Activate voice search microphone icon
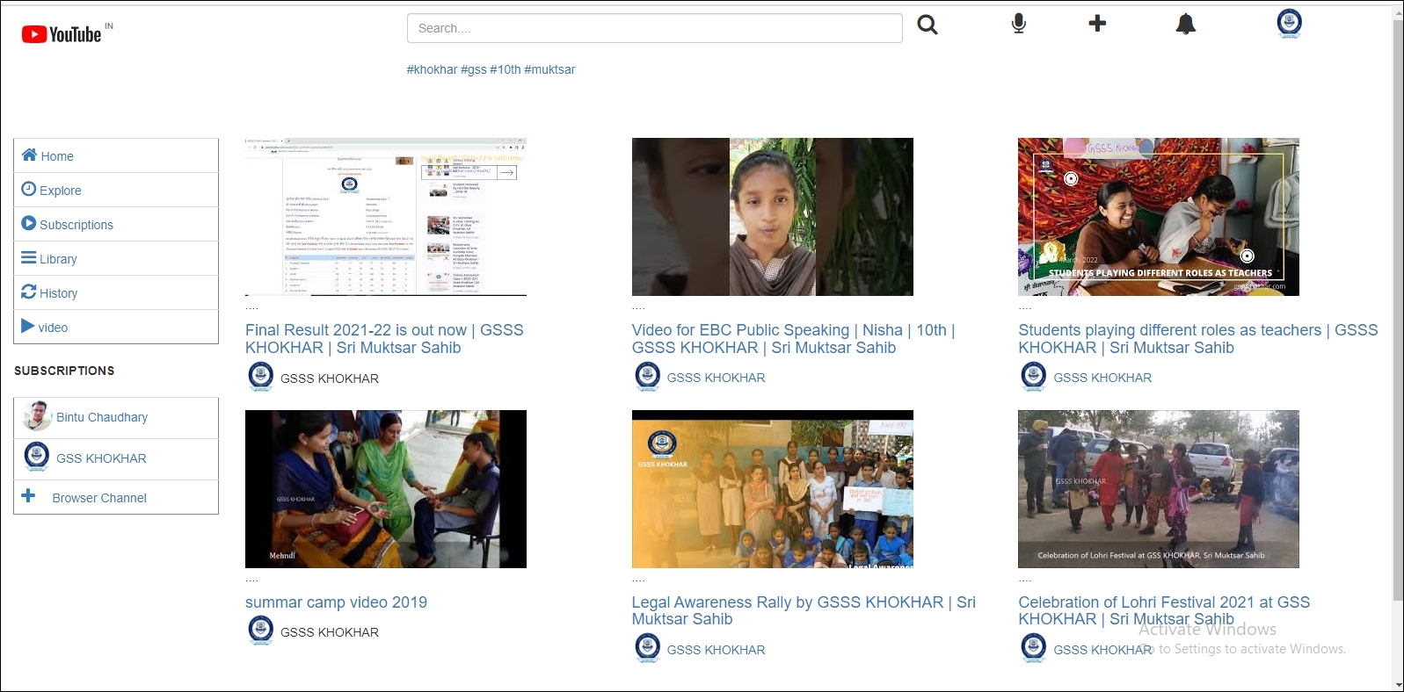Image resolution: width=1404 pixels, height=692 pixels. pos(1018,24)
